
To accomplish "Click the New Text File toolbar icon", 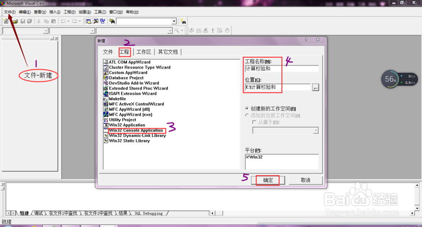I will (6, 21).
